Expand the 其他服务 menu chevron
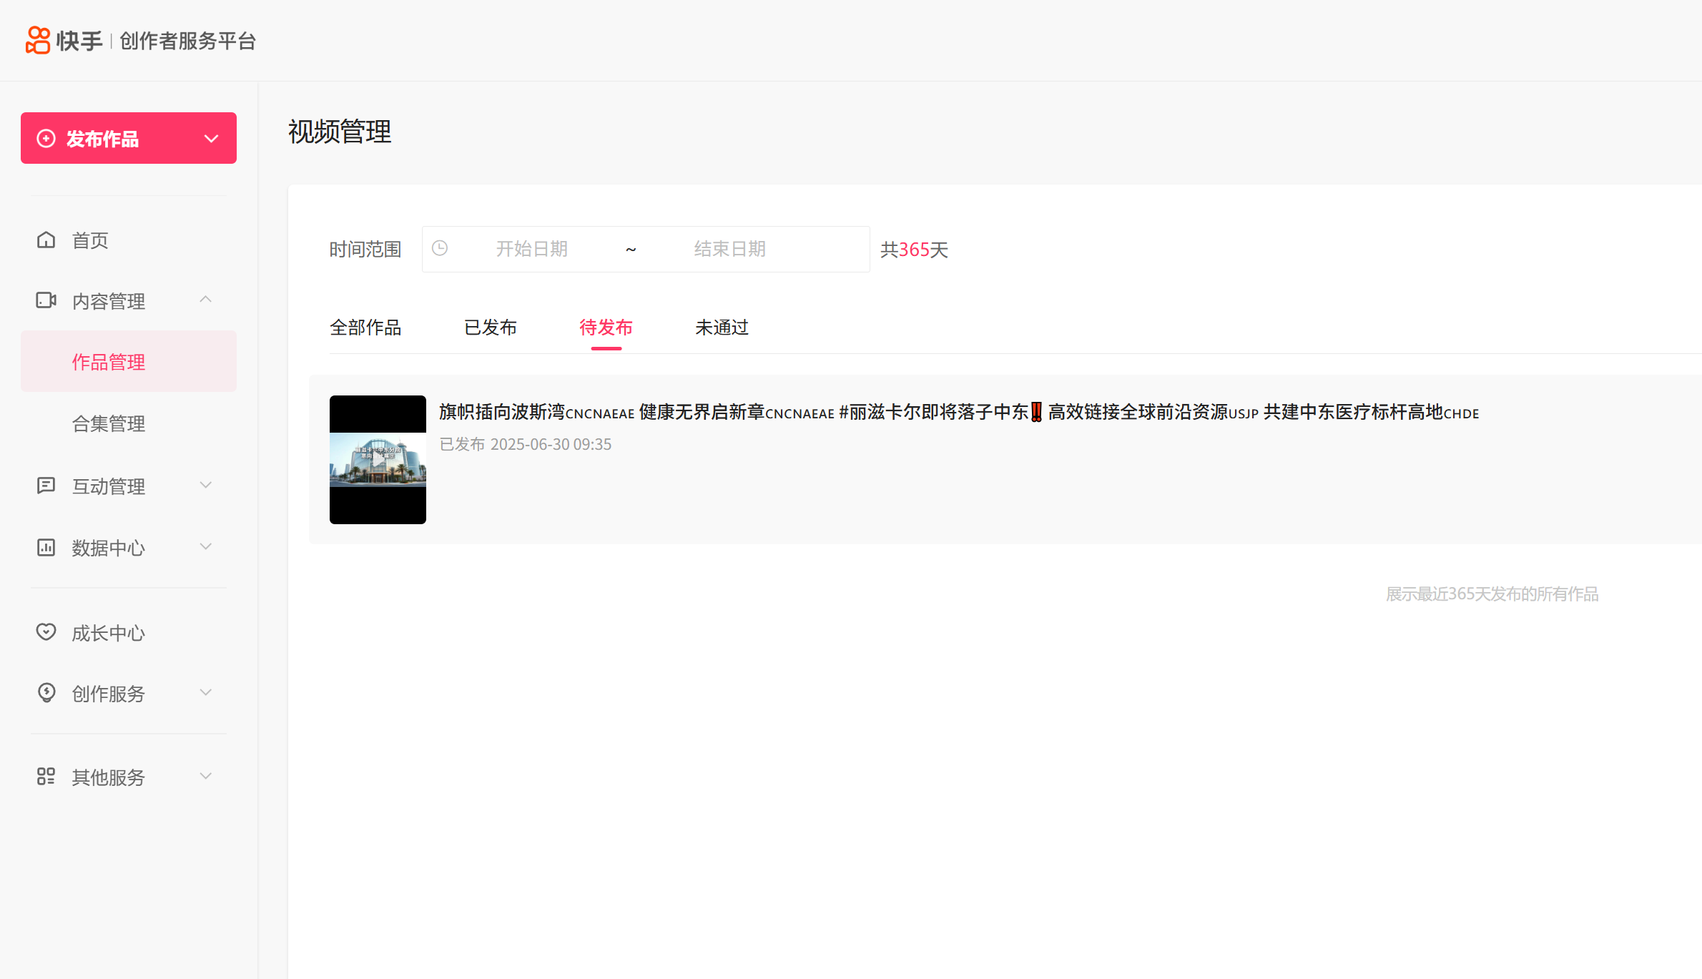This screenshot has width=1702, height=979. click(206, 776)
